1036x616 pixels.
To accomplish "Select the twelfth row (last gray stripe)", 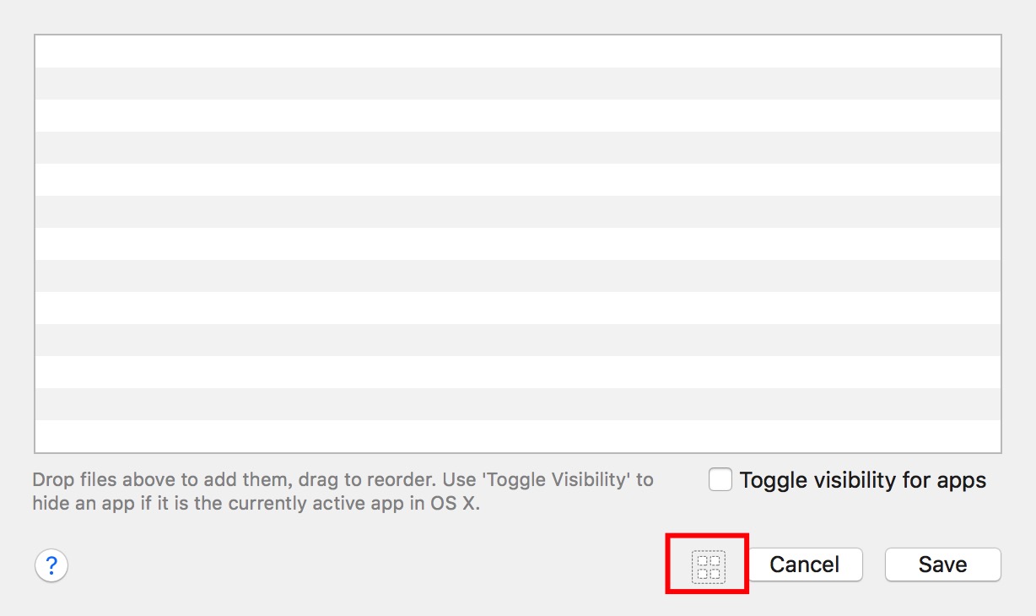I will pyautogui.click(x=518, y=404).
